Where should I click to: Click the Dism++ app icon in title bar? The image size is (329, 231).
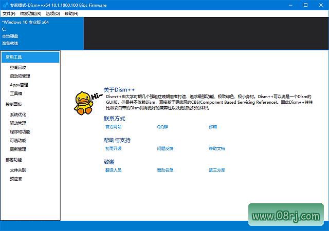click(6, 5)
